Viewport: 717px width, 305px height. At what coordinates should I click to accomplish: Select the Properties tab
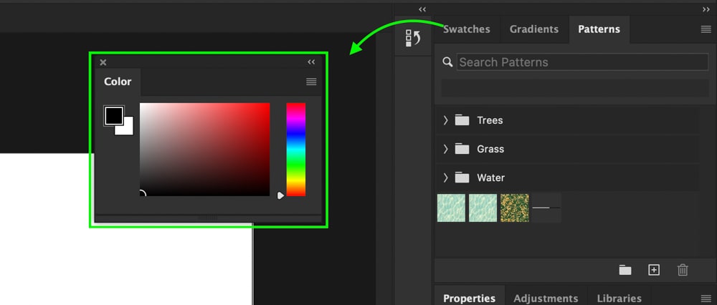[469, 299]
